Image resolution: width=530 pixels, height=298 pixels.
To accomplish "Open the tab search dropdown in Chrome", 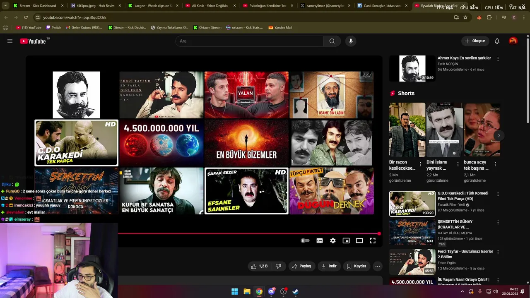I will click(x=5, y=6).
